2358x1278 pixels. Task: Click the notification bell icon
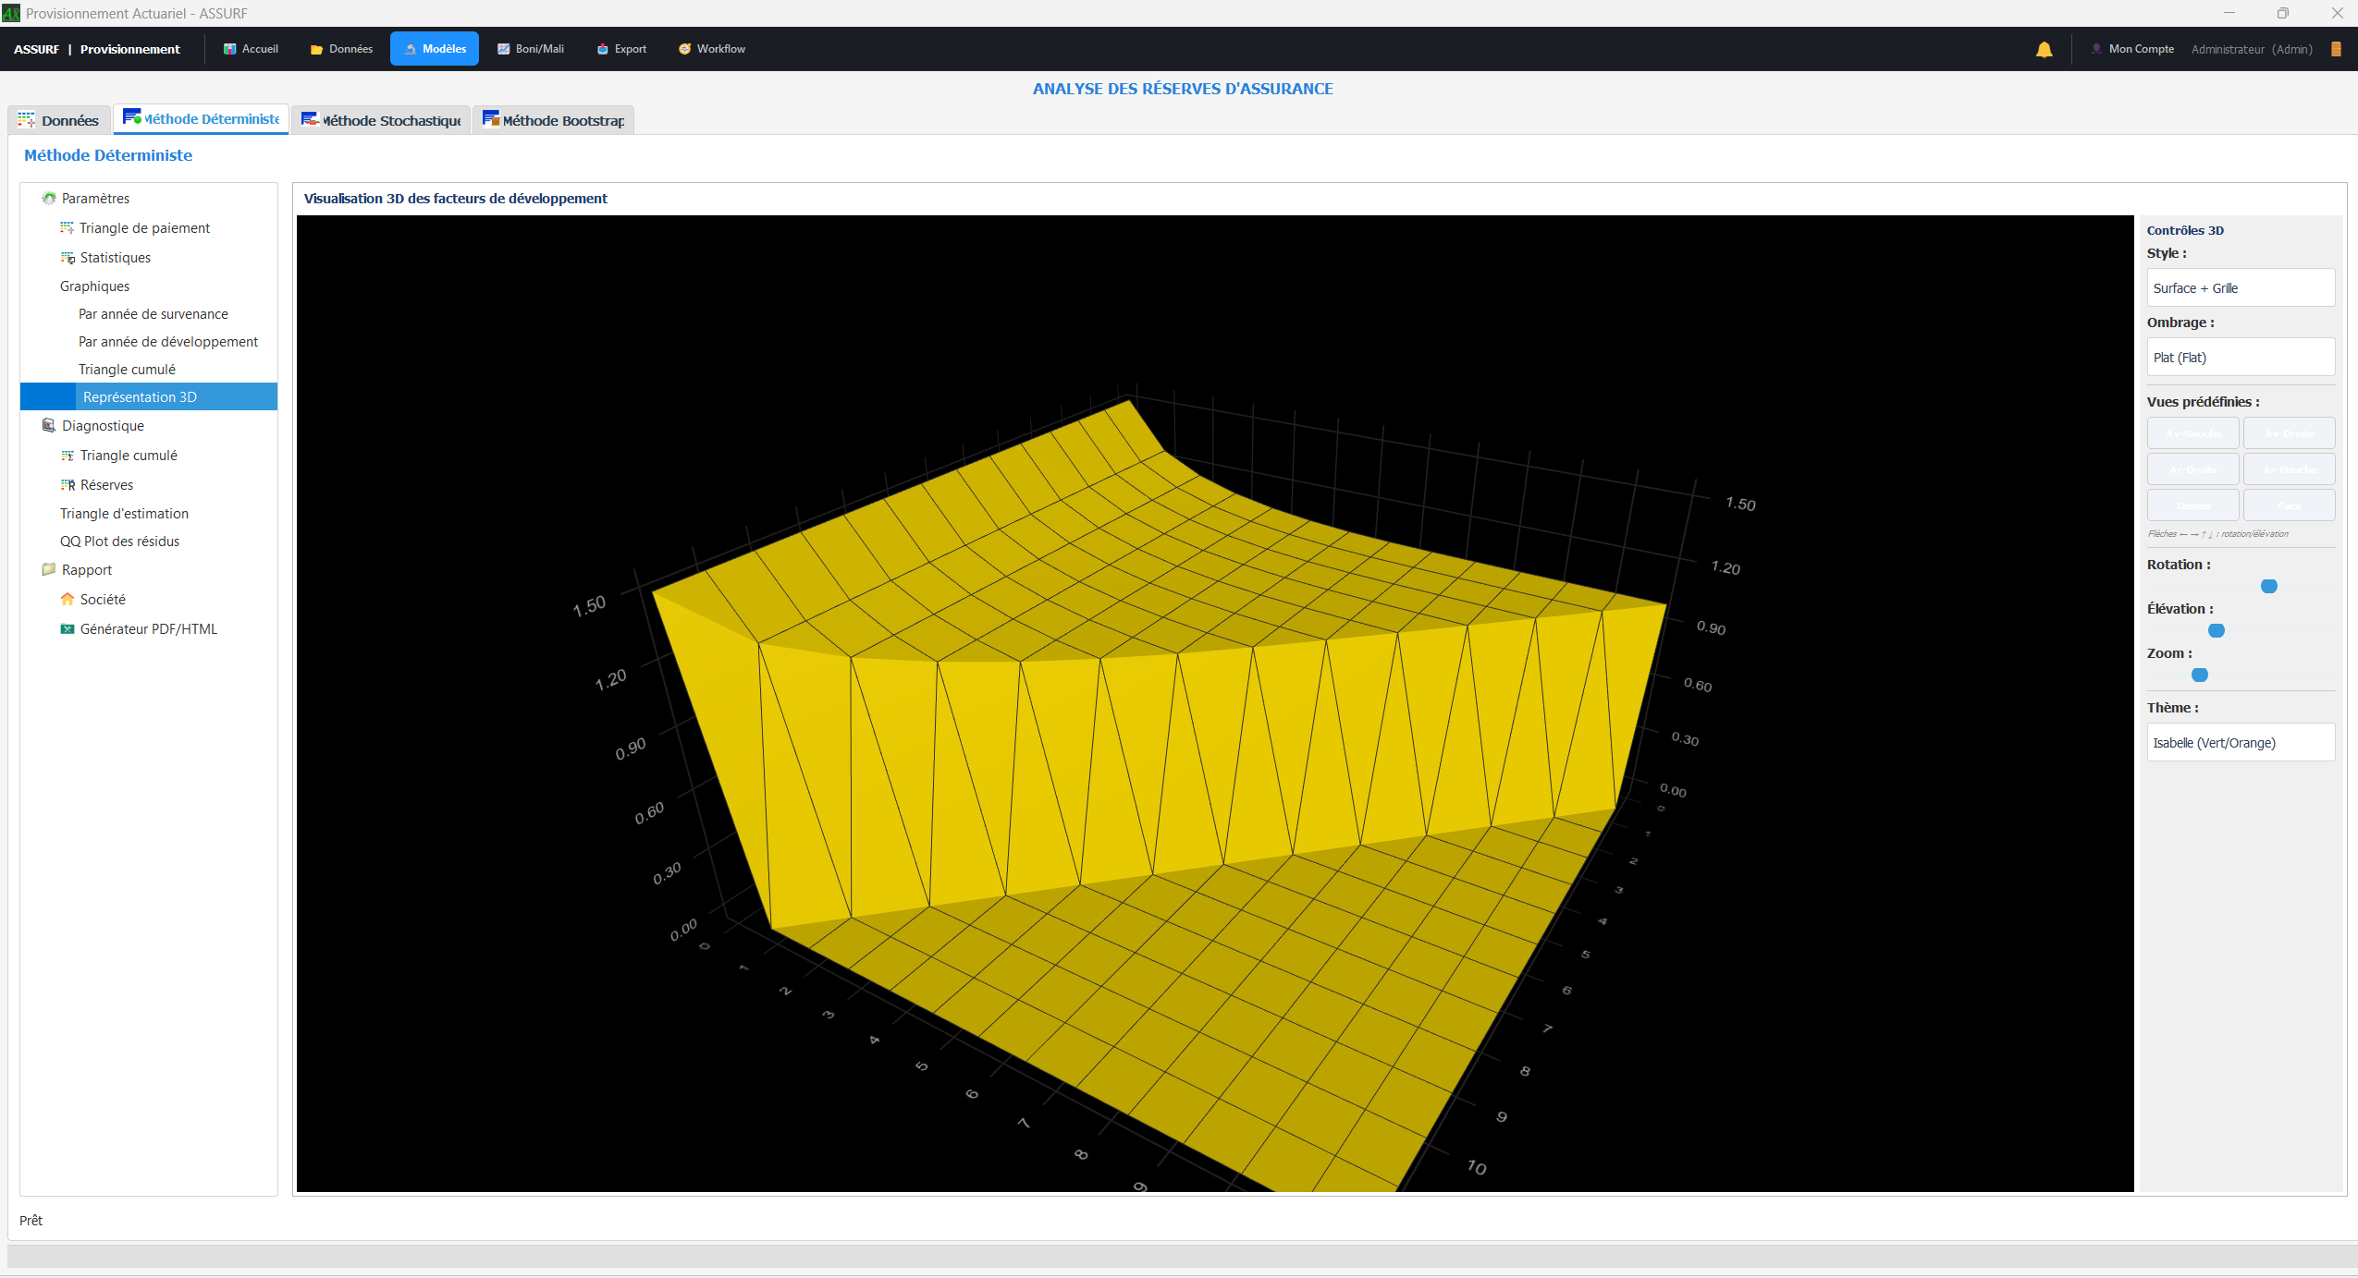click(x=2045, y=49)
